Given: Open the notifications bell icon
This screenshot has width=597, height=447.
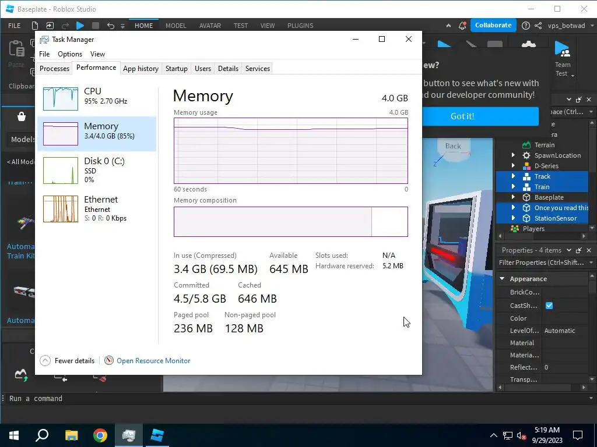Looking at the screenshot, I should coord(462,26).
